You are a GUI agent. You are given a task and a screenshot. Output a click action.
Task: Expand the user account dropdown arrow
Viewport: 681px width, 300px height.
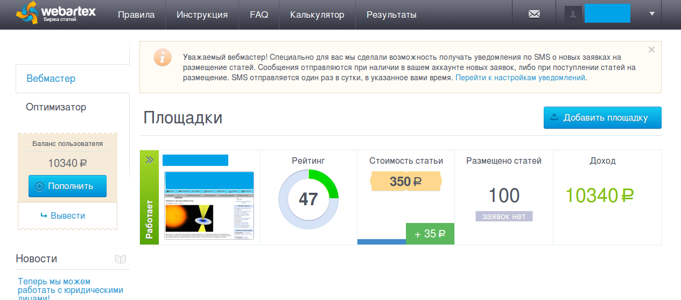click(652, 14)
